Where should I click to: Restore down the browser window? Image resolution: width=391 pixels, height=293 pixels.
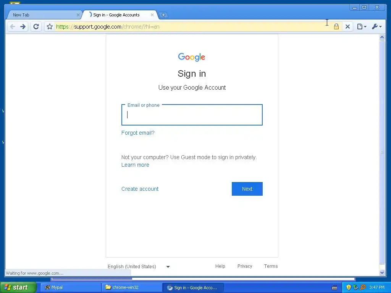point(364,8)
